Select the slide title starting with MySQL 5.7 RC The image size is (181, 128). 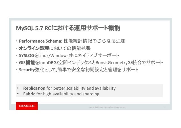pos(68,28)
